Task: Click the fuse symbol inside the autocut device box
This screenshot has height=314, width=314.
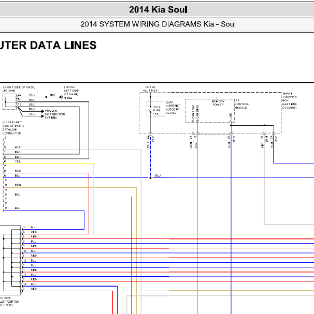Action: pyautogui.click(x=150, y=110)
